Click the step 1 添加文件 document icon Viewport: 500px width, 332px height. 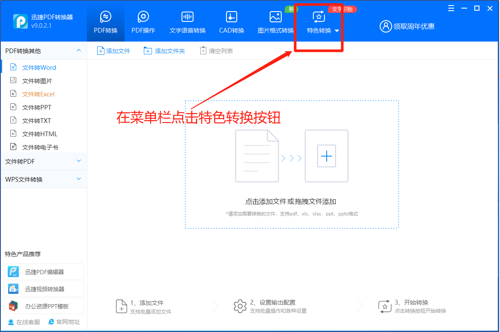pyautogui.click(x=122, y=306)
